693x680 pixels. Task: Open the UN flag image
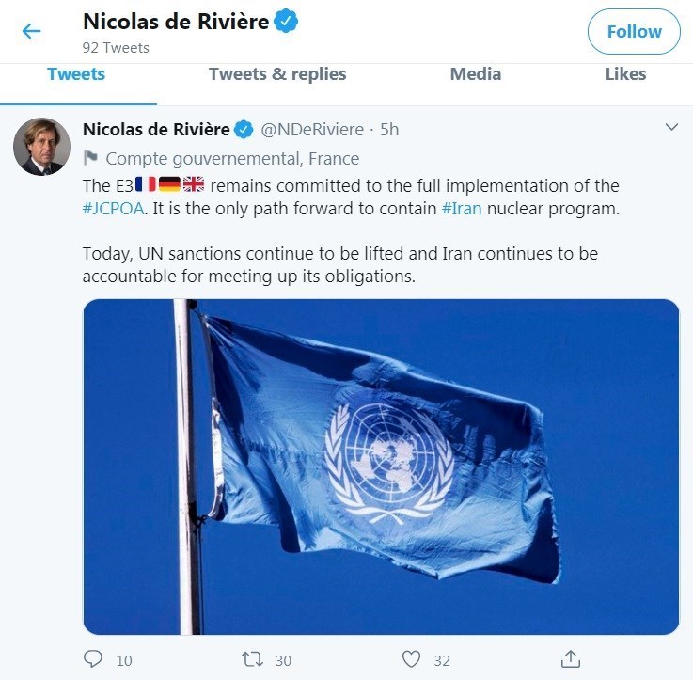[x=381, y=467]
